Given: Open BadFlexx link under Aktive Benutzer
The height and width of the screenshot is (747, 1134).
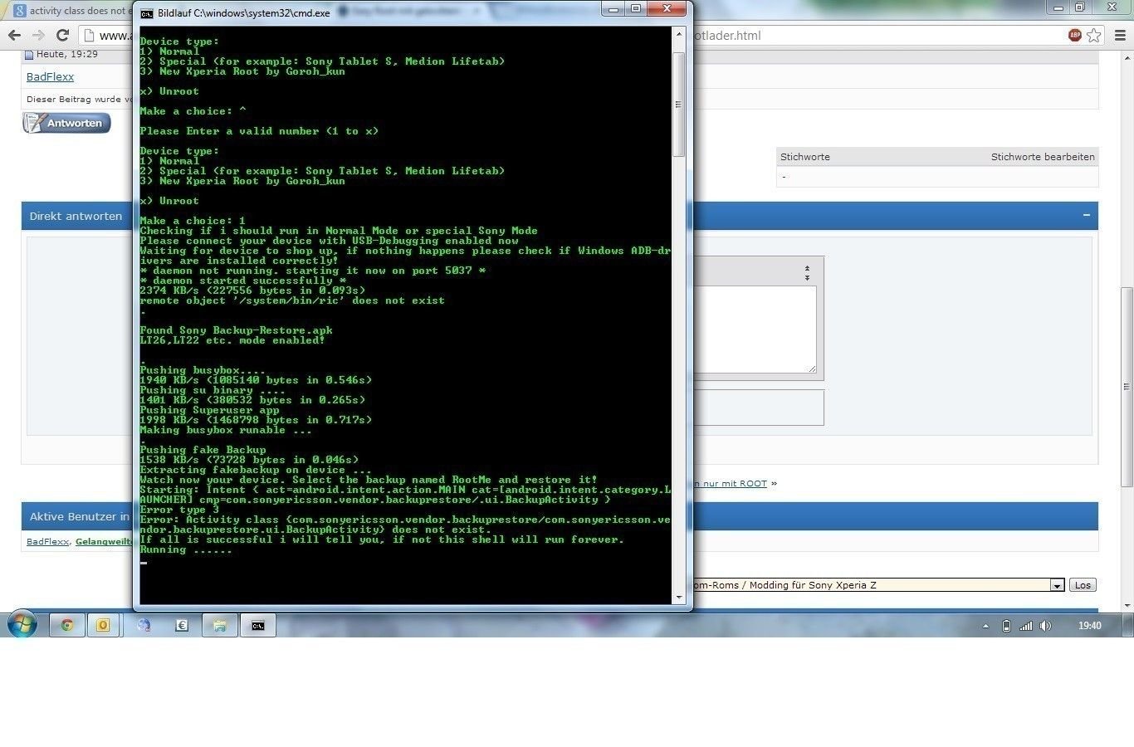Looking at the screenshot, I should point(48,541).
